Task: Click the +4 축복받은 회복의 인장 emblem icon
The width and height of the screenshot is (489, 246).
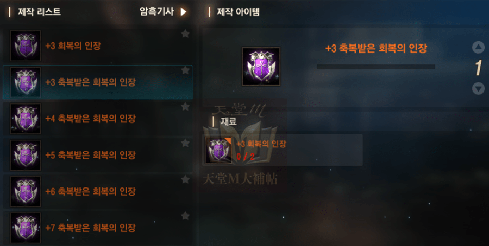Action: 26,119
